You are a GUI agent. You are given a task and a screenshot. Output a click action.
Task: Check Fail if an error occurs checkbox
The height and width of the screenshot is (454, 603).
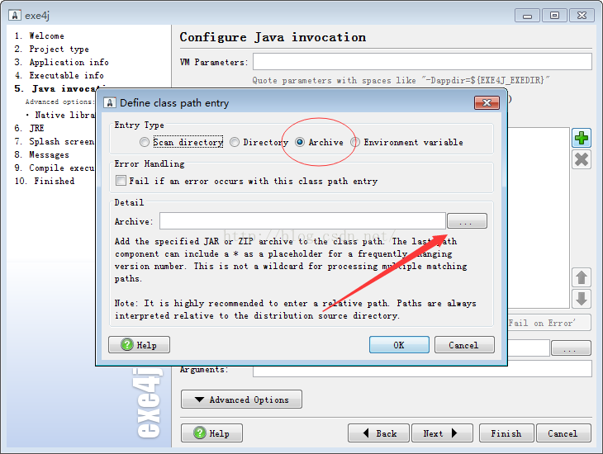coord(121,180)
